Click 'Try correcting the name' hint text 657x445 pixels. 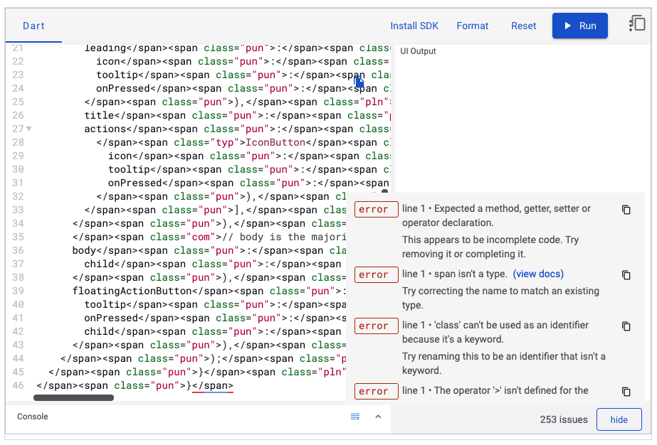500,298
